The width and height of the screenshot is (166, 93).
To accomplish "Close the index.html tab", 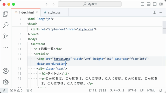I will pyautogui.click(x=37, y=12).
